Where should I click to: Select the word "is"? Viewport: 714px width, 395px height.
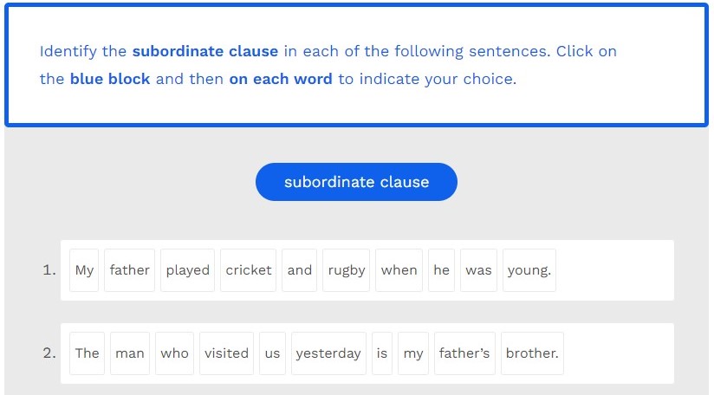pos(382,353)
